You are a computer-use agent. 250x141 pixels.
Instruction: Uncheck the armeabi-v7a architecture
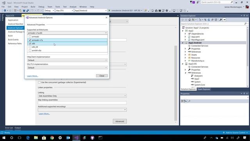click(x=30, y=40)
